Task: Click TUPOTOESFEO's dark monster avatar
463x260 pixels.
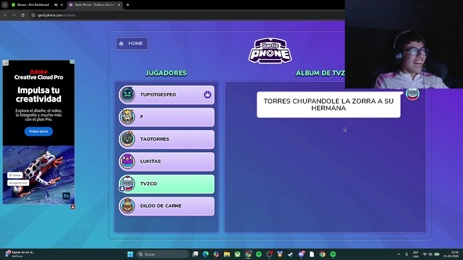Action: pos(127,95)
